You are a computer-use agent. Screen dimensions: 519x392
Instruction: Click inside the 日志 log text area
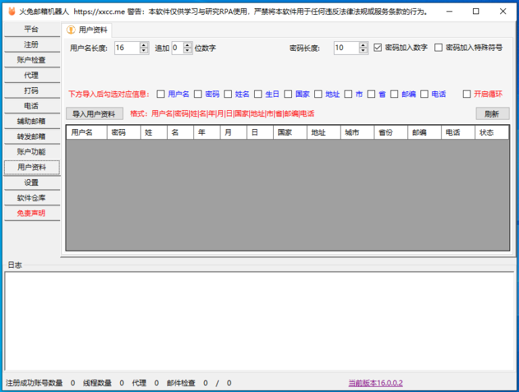[259, 321]
